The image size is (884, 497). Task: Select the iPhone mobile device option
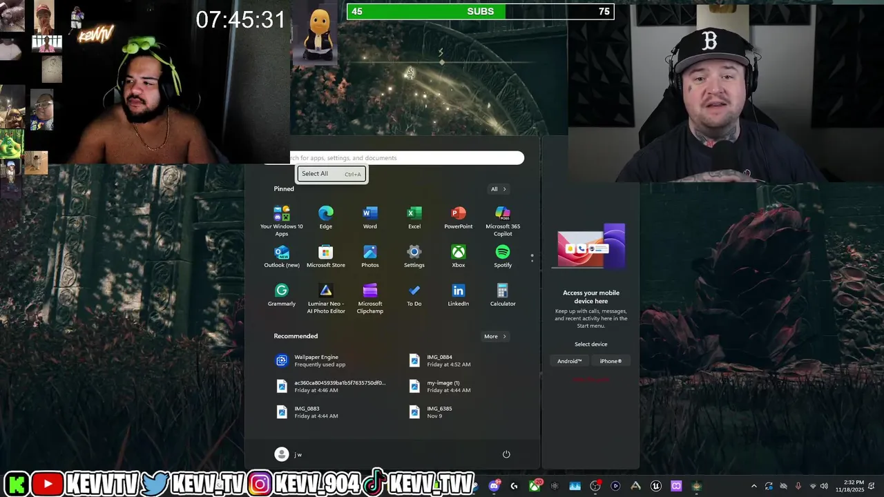[x=611, y=361]
